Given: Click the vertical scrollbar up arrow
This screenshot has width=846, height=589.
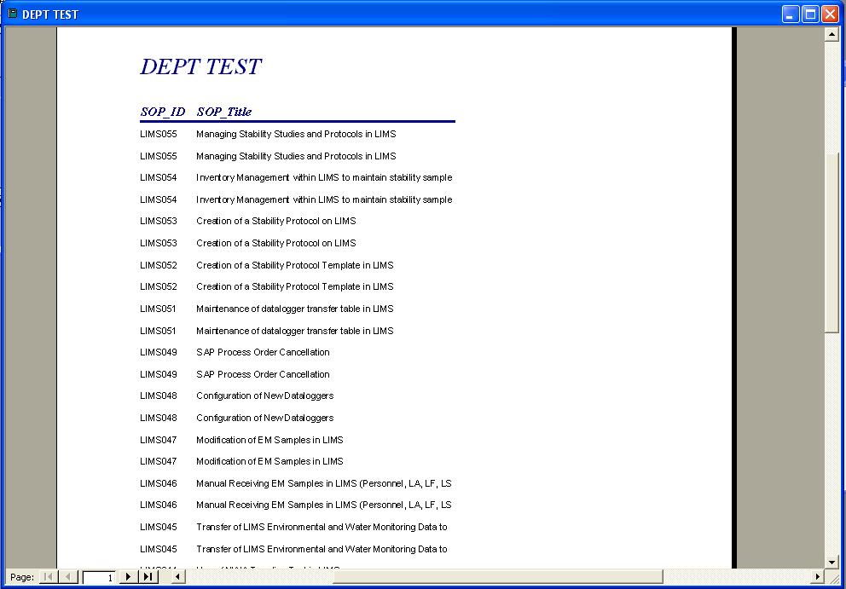Looking at the screenshot, I should tap(831, 34).
